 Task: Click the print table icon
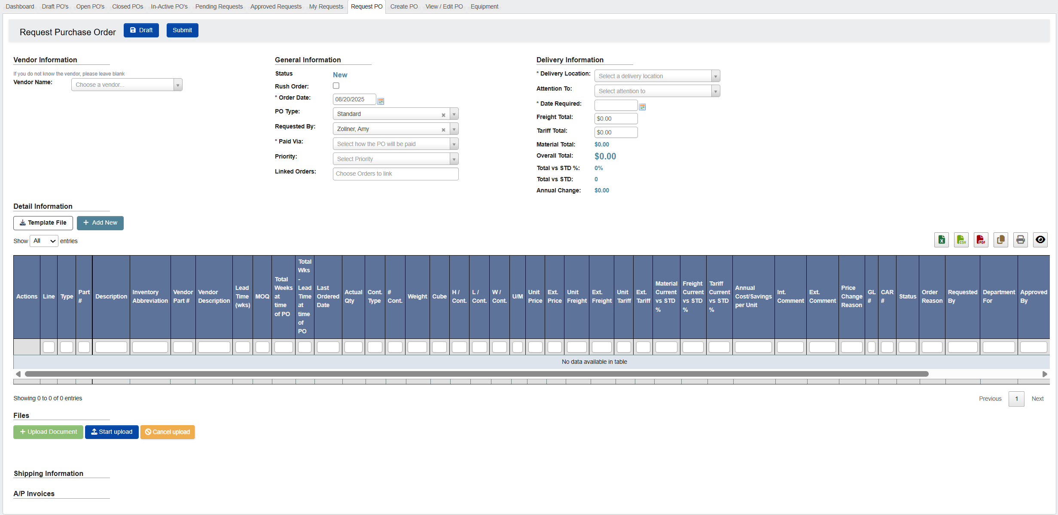[1020, 240]
